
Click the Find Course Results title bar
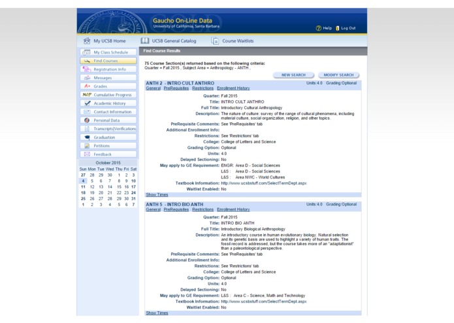coord(253,51)
